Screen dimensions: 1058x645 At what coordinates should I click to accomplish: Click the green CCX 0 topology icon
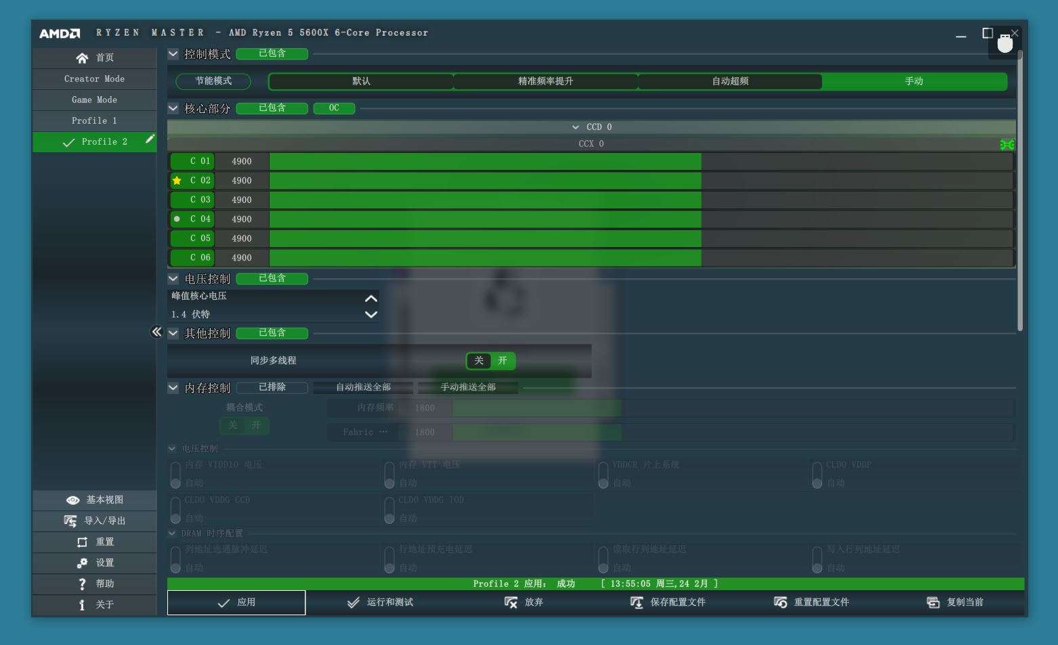coord(1007,144)
